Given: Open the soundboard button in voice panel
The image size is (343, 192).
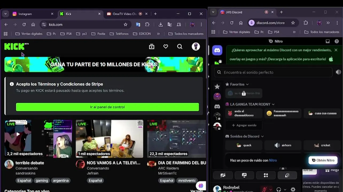Looking at the screenshot, I should point(287,175).
